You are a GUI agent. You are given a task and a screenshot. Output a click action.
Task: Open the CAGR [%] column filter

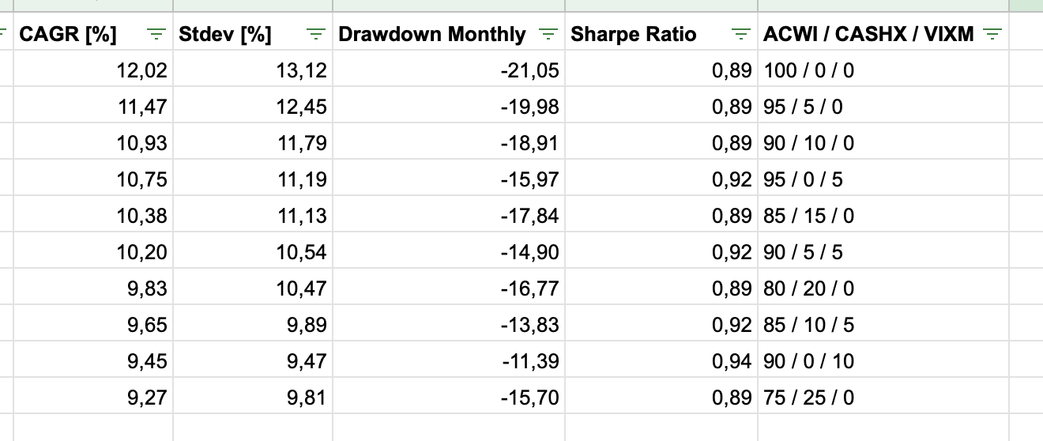(158, 34)
